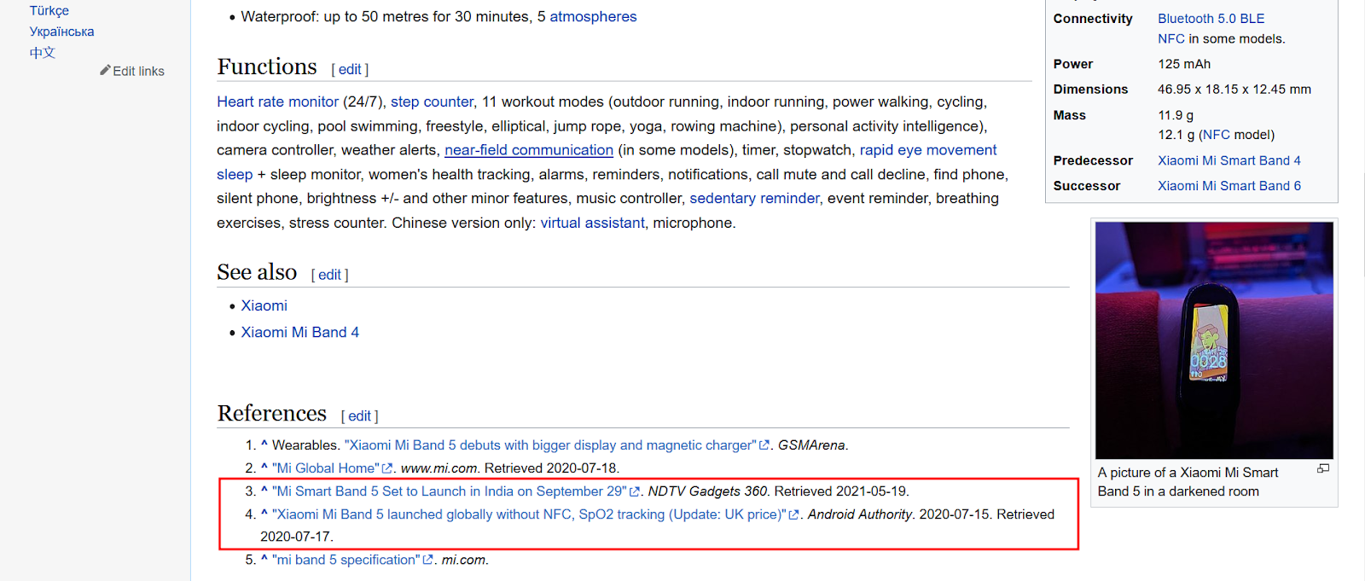The width and height of the screenshot is (1365, 581).
Task: Open successor Xiaomi Mi Smart Band 6
Action: point(1228,185)
